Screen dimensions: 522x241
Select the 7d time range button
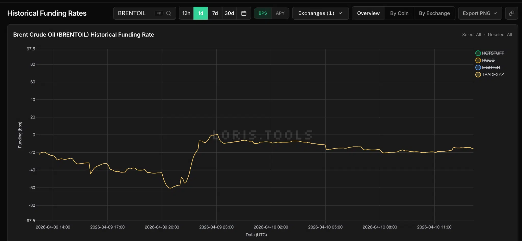tap(215, 13)
